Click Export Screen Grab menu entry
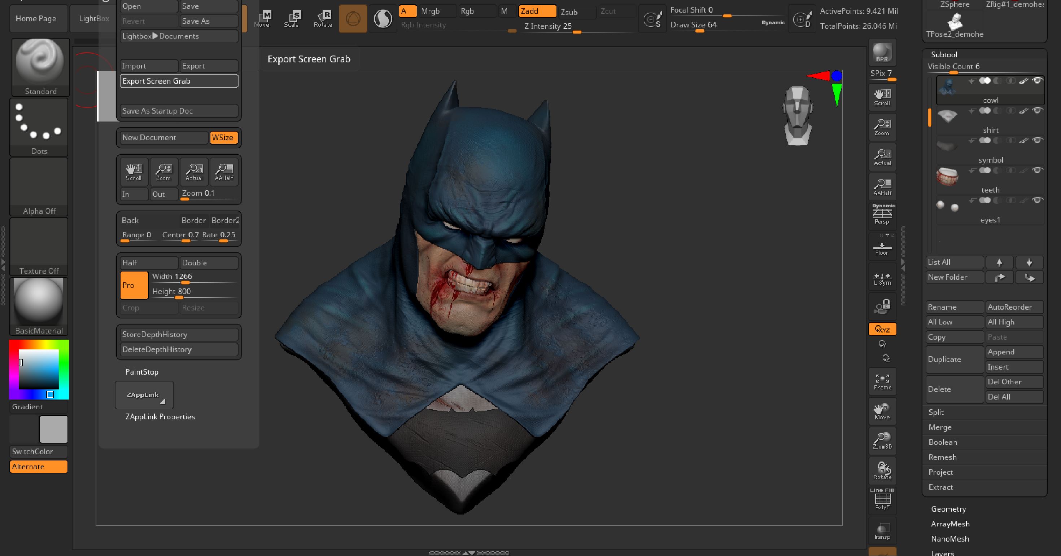 pos(179,81)
